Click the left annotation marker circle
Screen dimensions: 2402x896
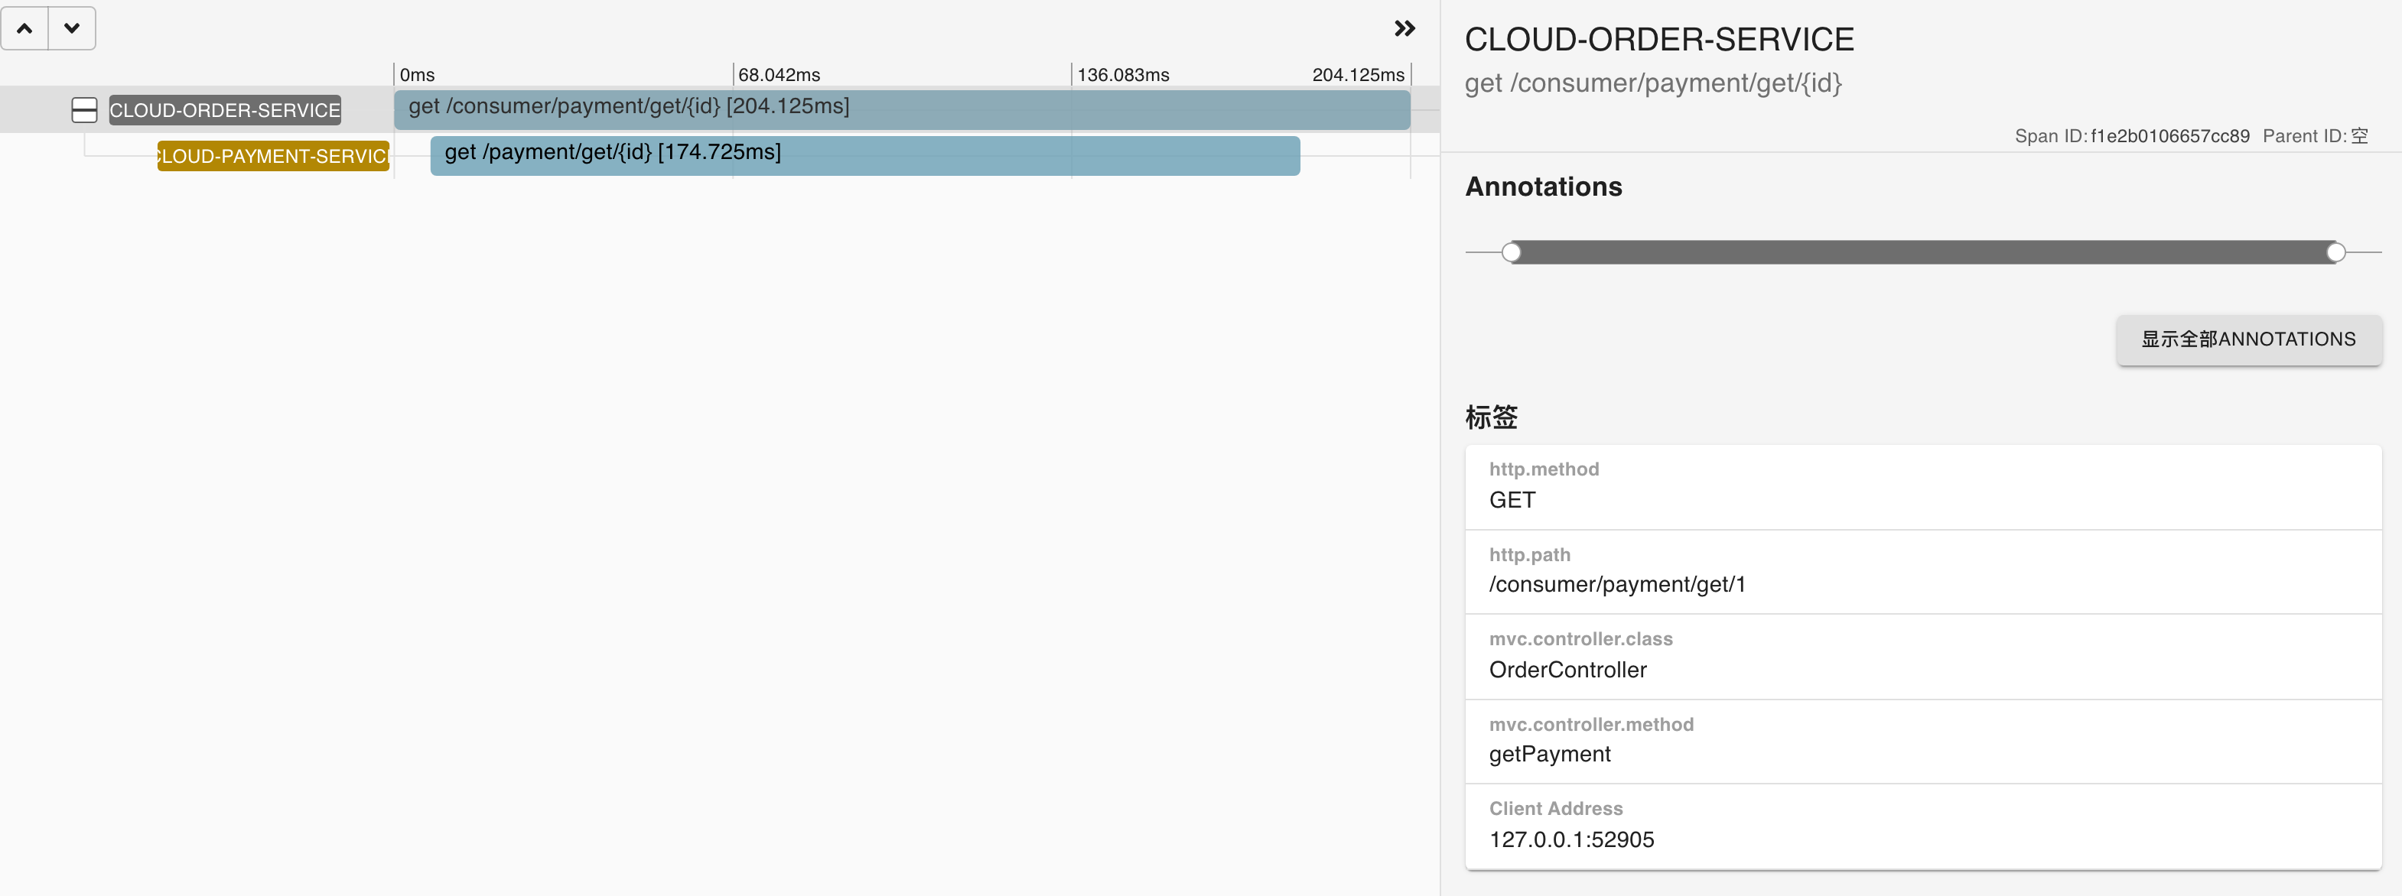pyautogui.click(x=1512, y=252)
